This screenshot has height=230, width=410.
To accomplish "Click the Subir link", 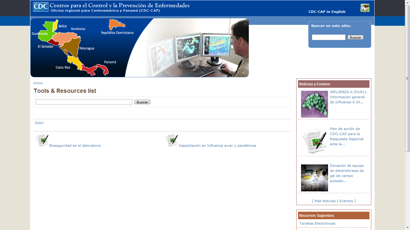I will (x=39, y=123).
